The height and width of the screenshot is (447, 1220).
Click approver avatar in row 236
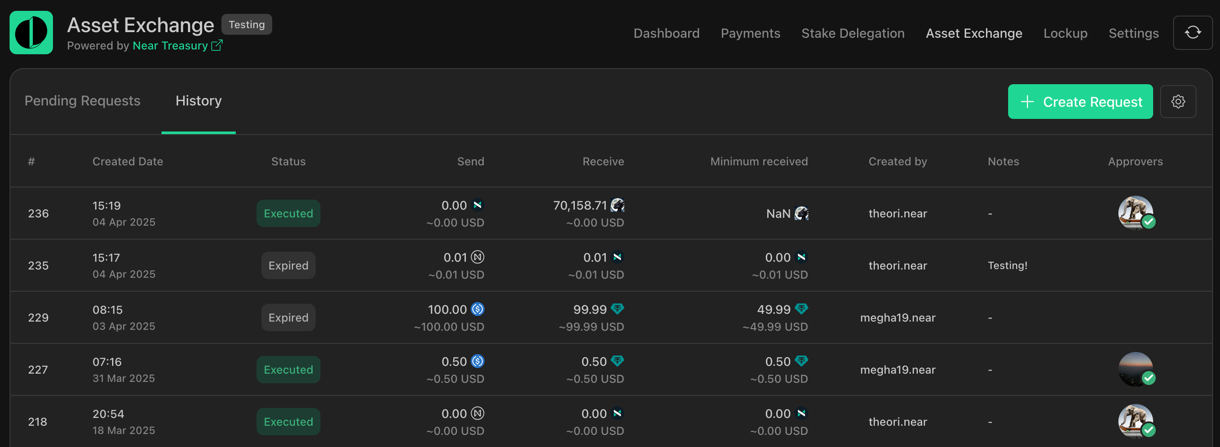pos(1135,213)
